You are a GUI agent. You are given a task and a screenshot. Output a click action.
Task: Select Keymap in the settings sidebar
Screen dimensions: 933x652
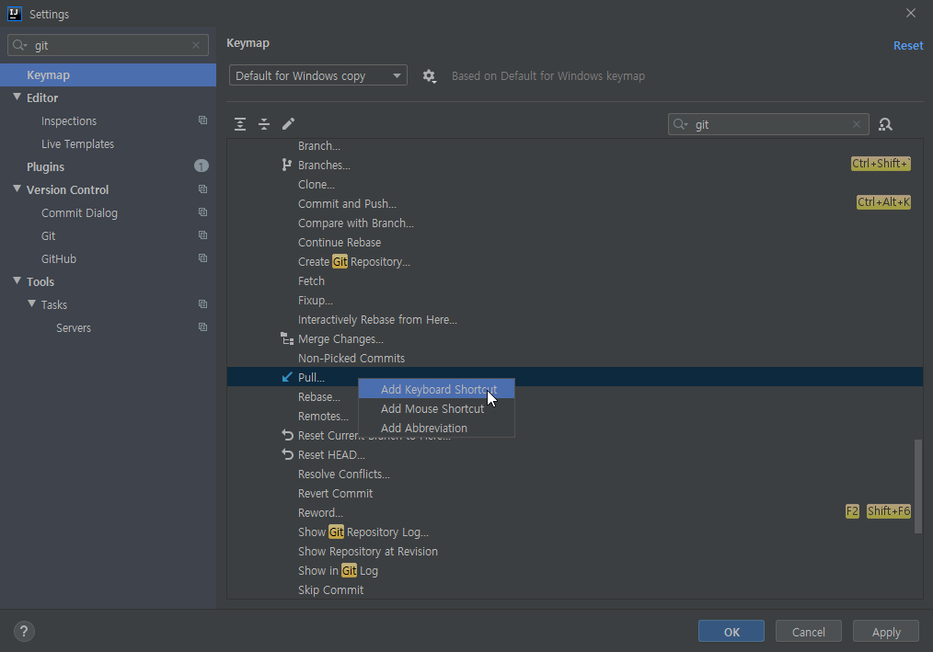point(108,75)
